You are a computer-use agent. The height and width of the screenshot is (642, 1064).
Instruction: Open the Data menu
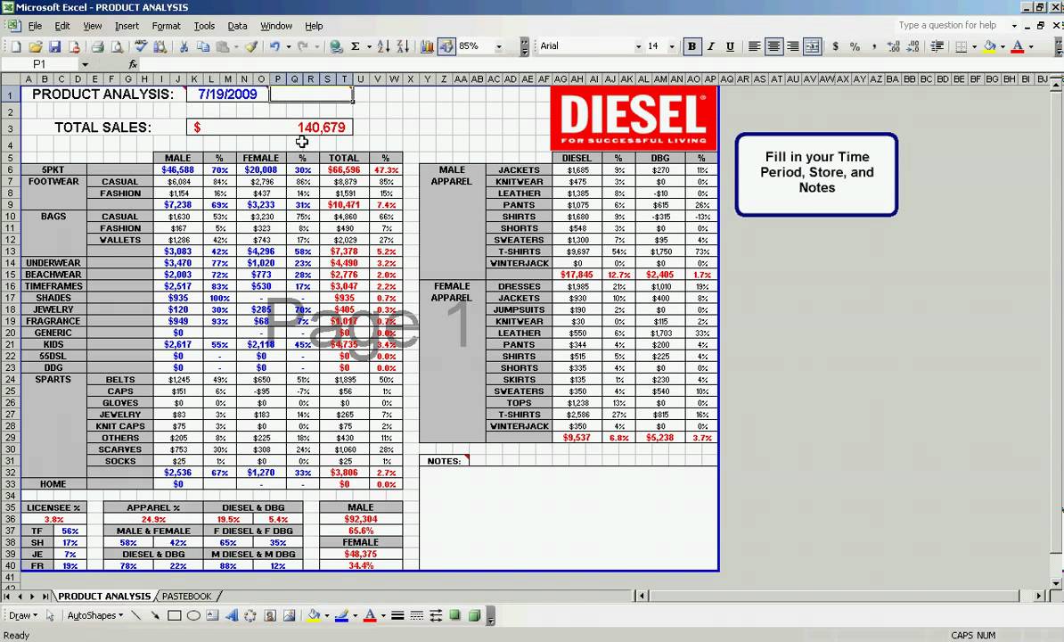click(237, 26)
